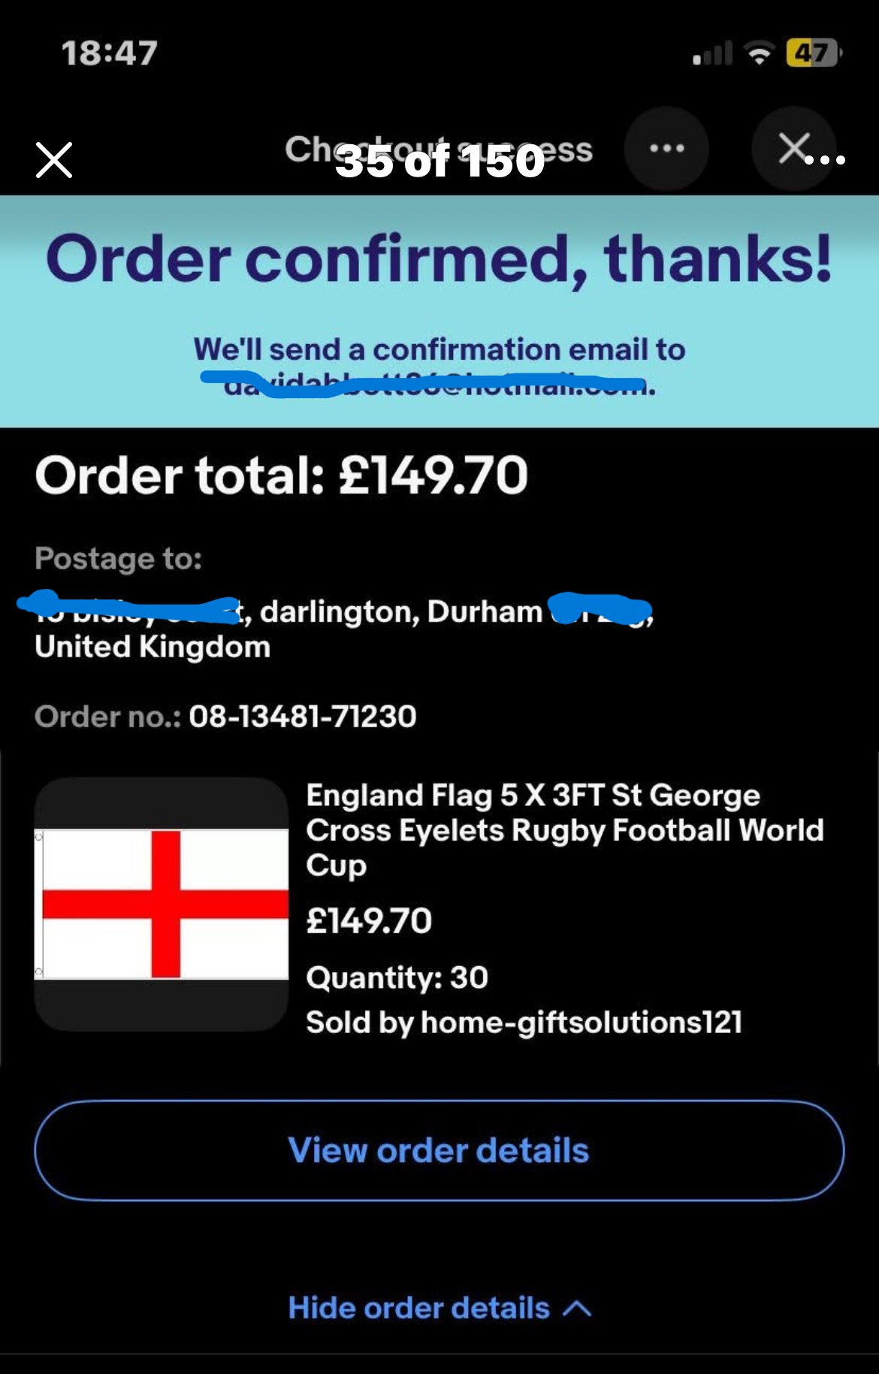Screen dimensions: 879x1374
Task: Tap order number 08-13481-71230
Action: [302, 716]
